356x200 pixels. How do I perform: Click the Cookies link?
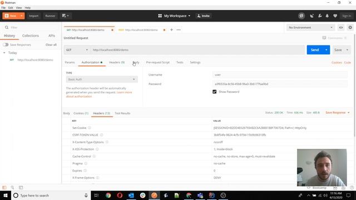coord(337,62)
